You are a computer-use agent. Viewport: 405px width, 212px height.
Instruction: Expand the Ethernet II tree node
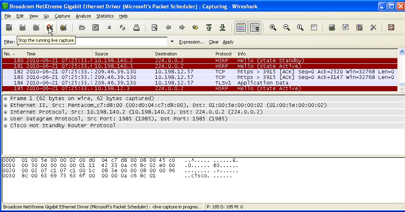tap(6, 105)
